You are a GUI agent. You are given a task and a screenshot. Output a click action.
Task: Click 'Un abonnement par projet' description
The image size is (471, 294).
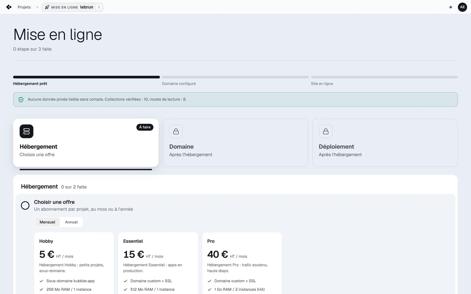83,209
